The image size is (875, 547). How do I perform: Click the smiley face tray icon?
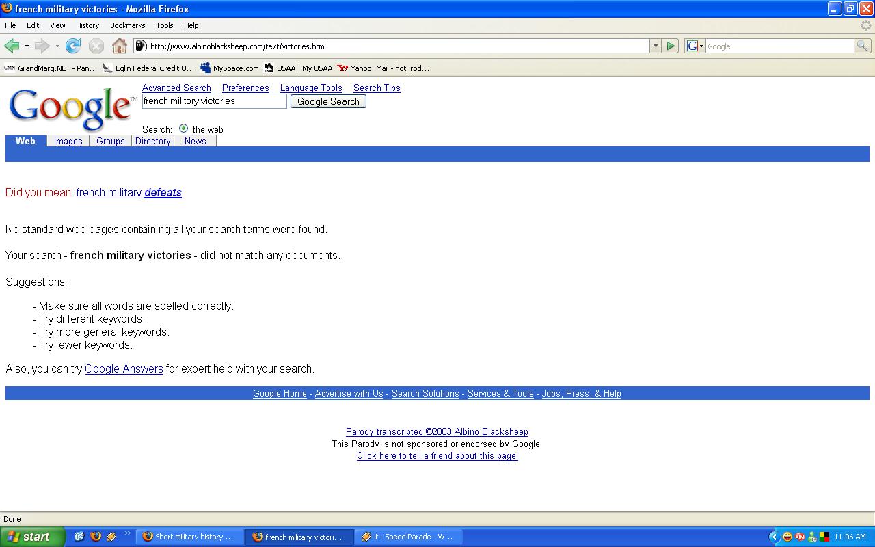(x=787, y=537)
